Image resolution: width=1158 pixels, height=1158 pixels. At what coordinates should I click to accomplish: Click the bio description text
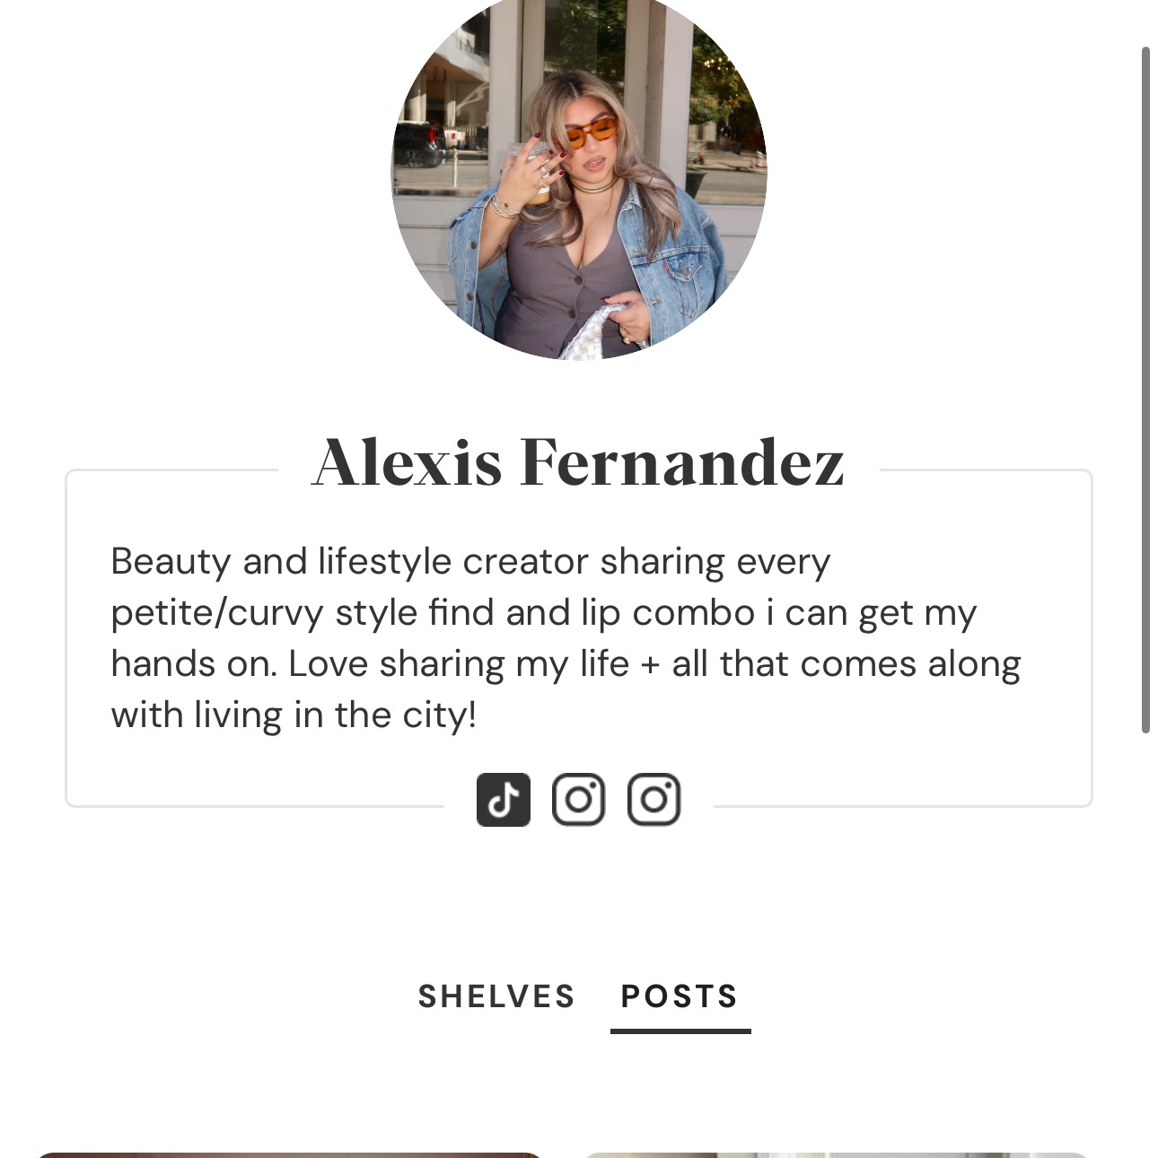(566, 637)
